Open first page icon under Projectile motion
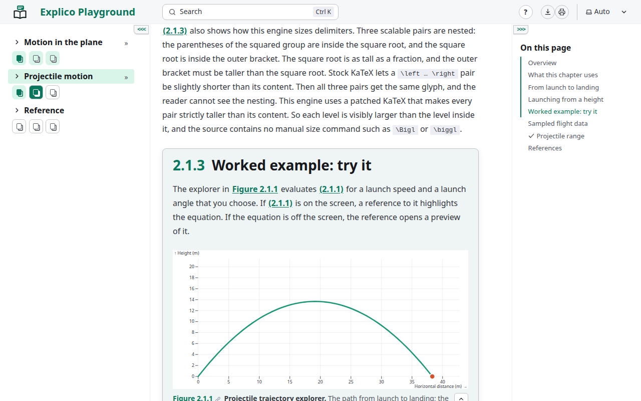 19,93
